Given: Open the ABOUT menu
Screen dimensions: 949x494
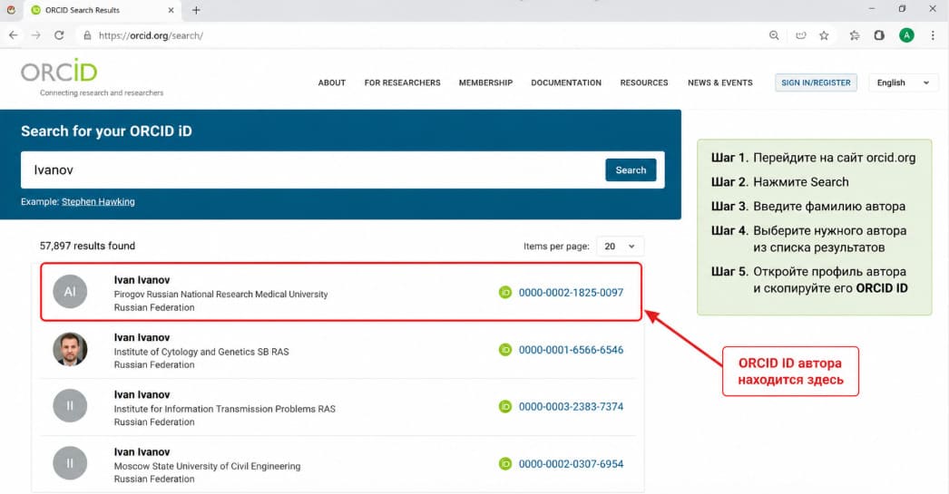Looking at the screenshot, I should [x=332, y=82].
